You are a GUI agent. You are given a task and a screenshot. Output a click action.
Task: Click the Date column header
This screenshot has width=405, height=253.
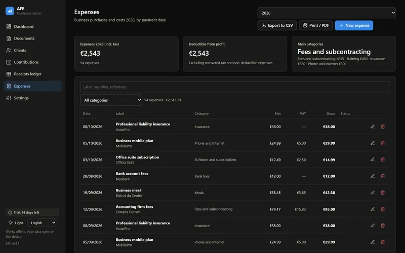pyautogui.click(x=87, y=113)
